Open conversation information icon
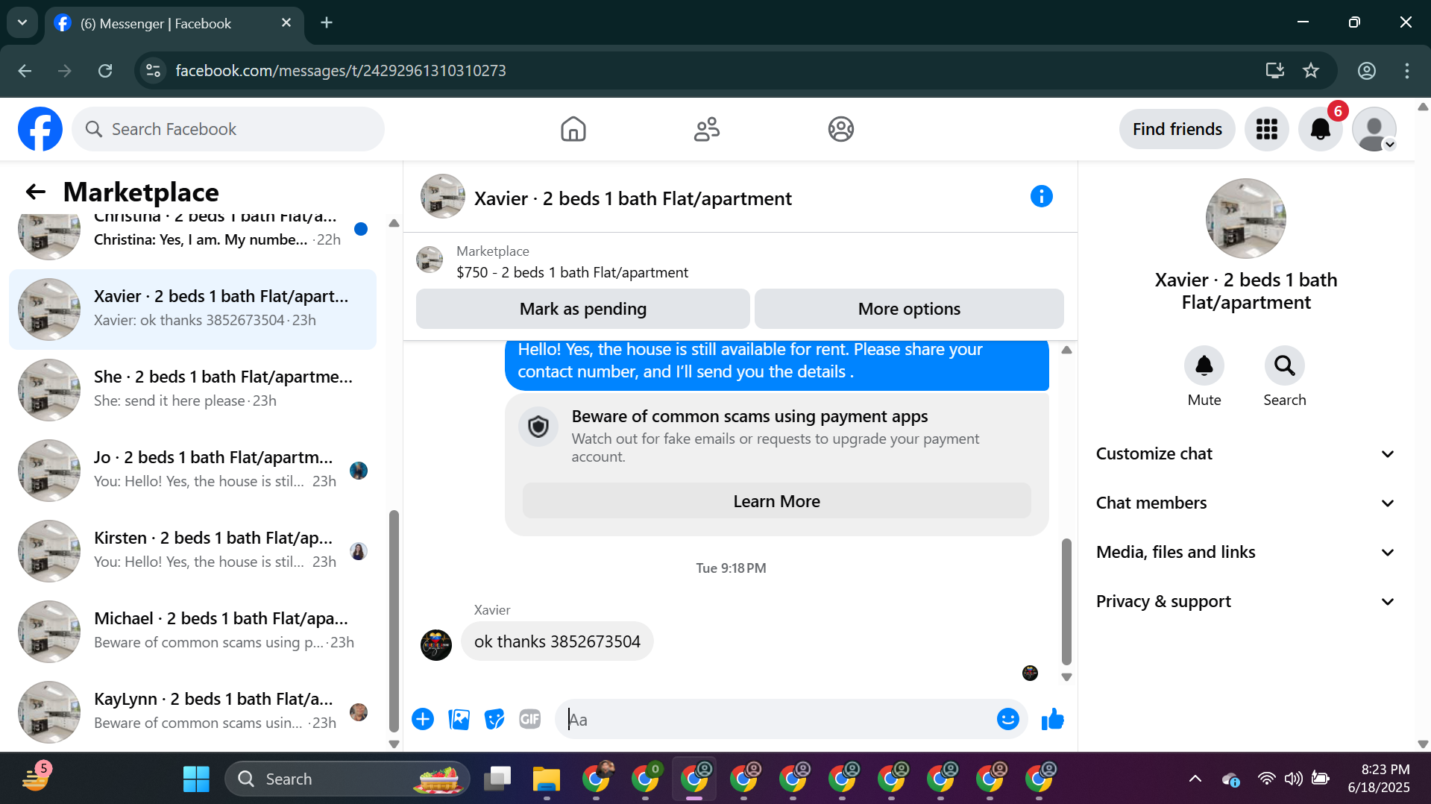This screenshot has width=1431, height=804. pos(1041,197)
